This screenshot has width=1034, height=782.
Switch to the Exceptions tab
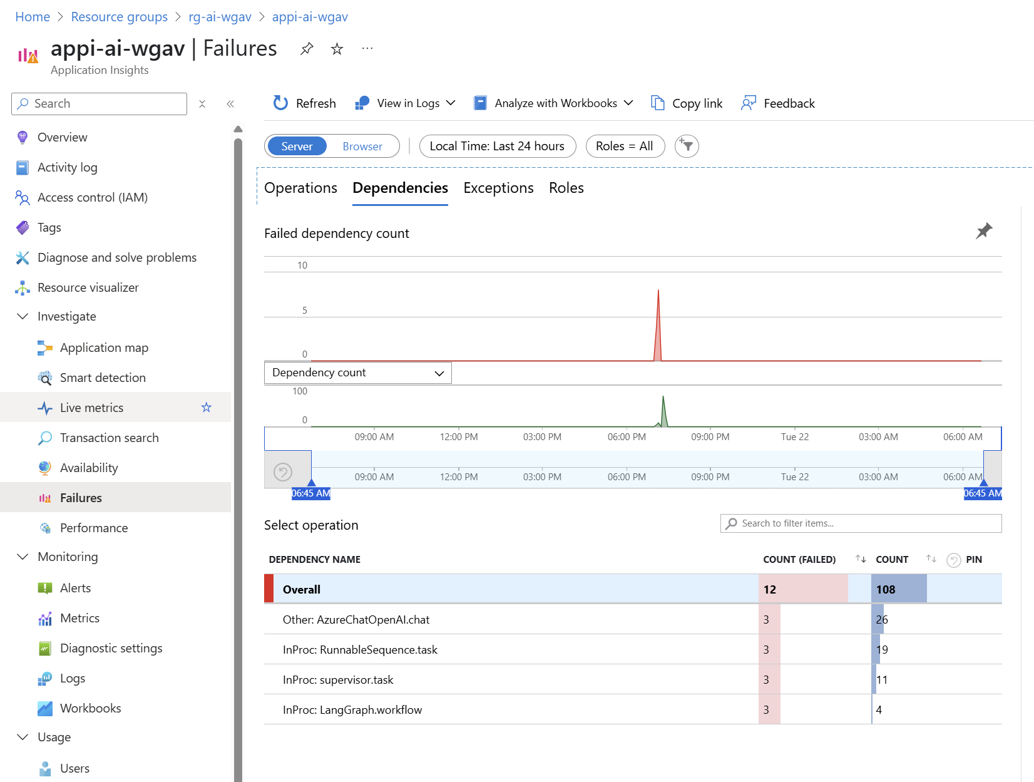pos(498,188)
